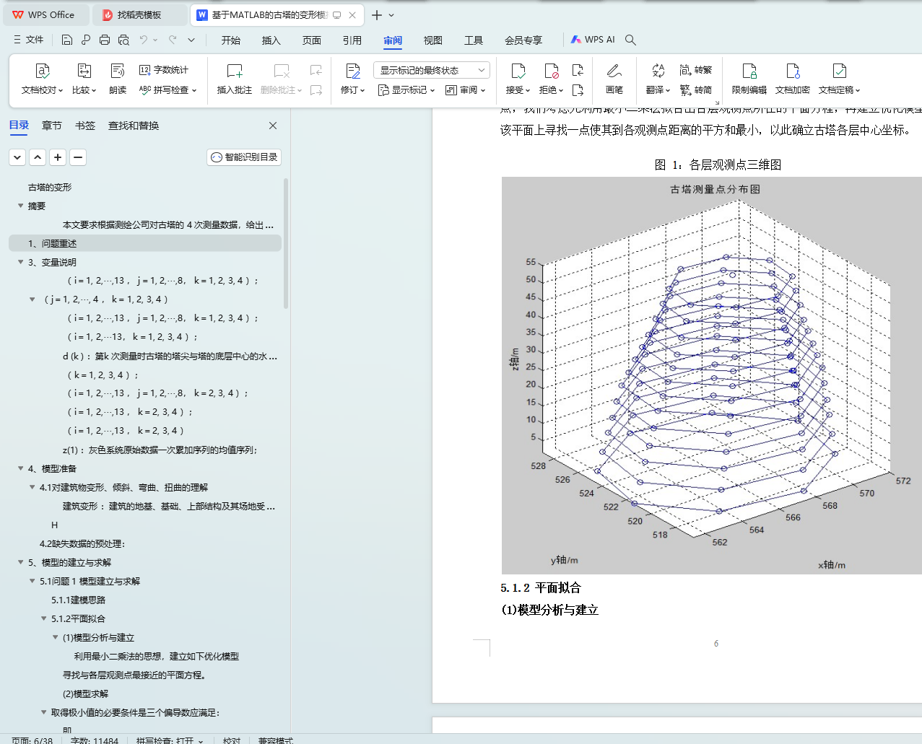The width and height of the screenshot is (922, 744).
Task: Select outline item 5.1.1建模思路
Action: point(78,600)
